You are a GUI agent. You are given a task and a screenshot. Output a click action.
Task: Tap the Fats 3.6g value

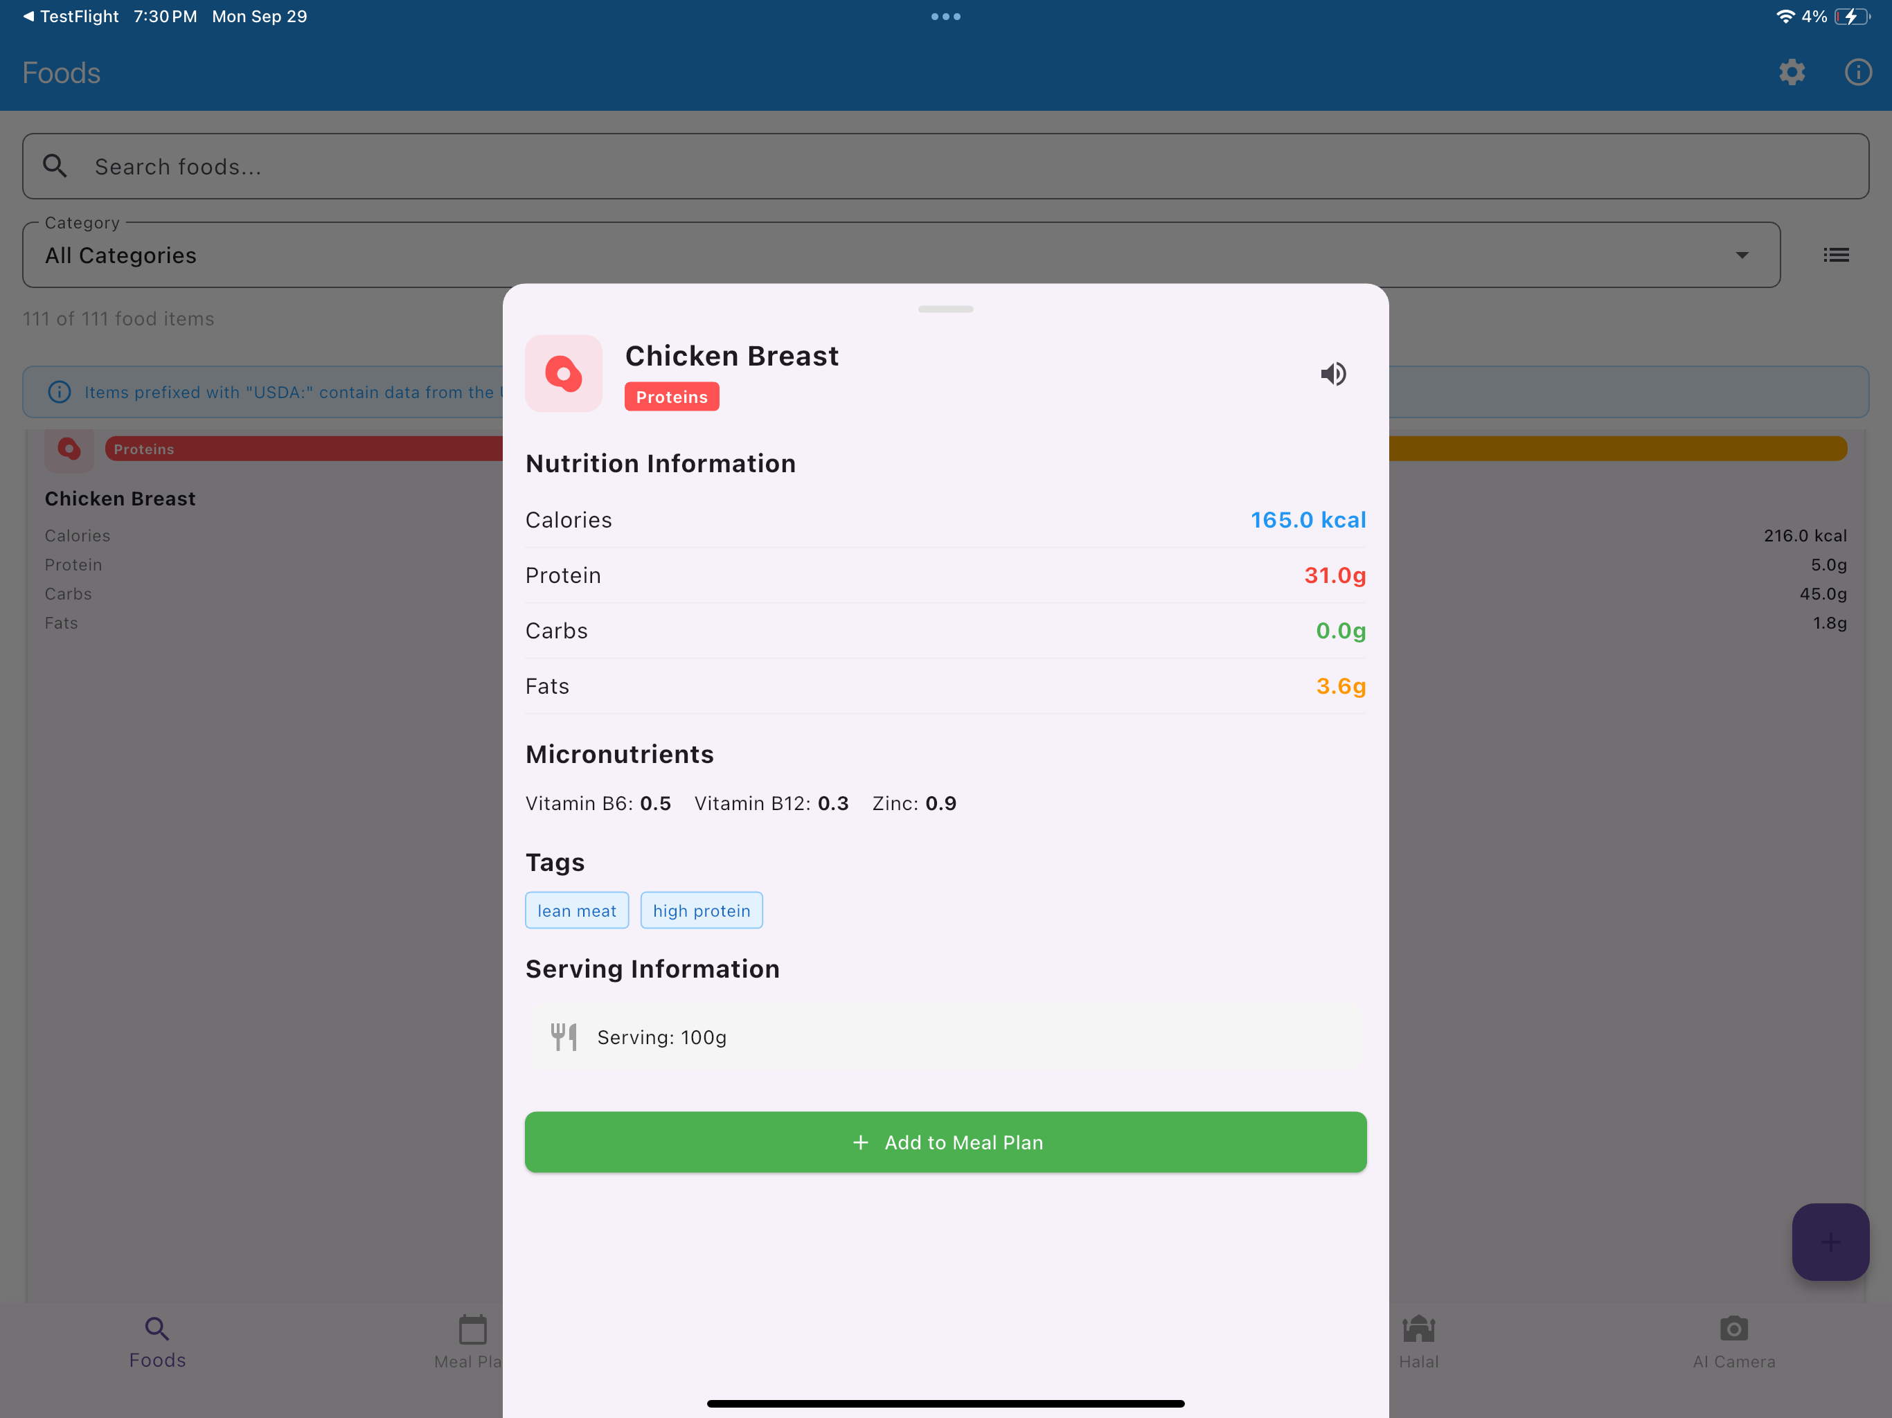[1340, 686]
